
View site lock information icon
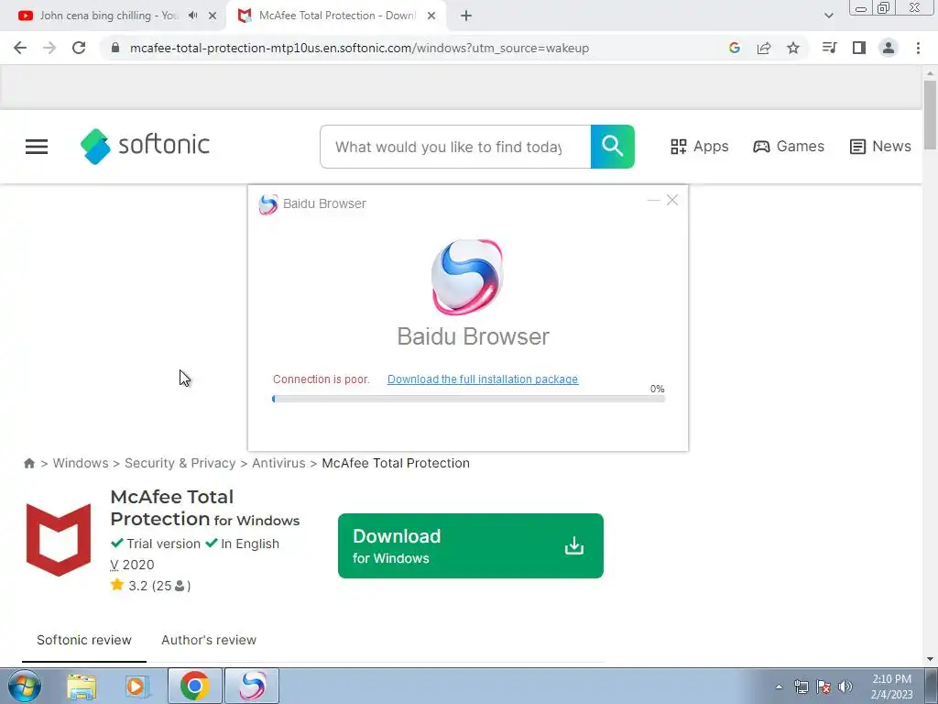pos(115,48)
